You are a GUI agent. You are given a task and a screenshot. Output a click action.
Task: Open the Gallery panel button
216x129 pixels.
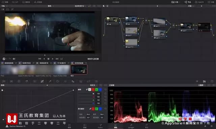click(5, 2)
